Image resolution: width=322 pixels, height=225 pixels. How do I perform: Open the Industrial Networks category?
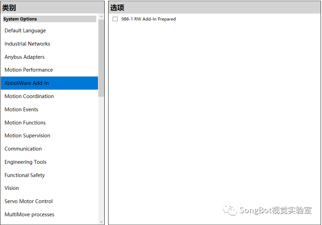pyautogui.click(x=50, y=43)
